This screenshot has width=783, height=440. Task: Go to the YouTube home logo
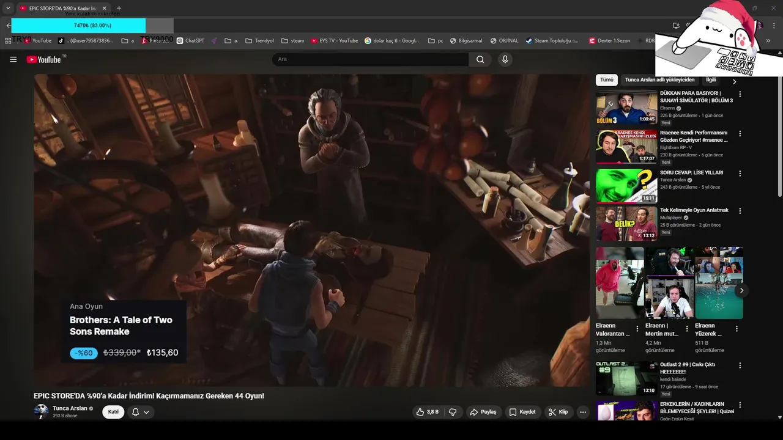pyautogui.click(x=44, y=59)
